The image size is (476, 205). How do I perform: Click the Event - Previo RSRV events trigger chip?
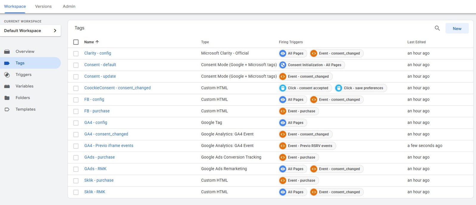pos(308,146)
